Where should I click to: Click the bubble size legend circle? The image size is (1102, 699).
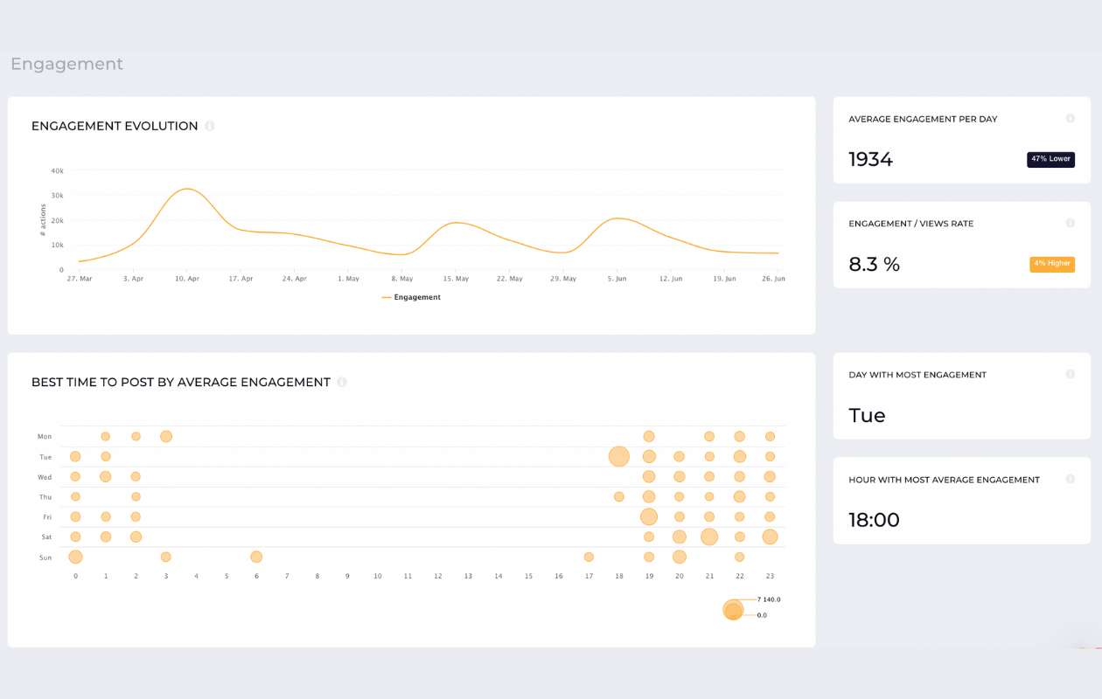point(733,610)
